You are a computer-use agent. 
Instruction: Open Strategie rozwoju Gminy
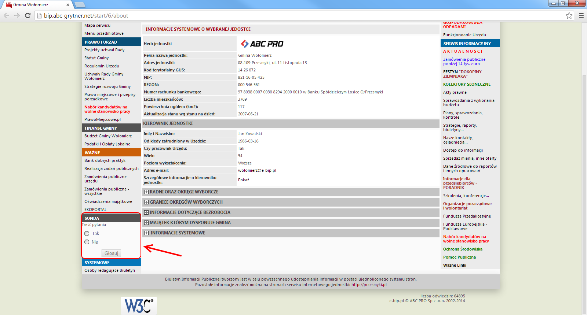(x=107, y=86)
